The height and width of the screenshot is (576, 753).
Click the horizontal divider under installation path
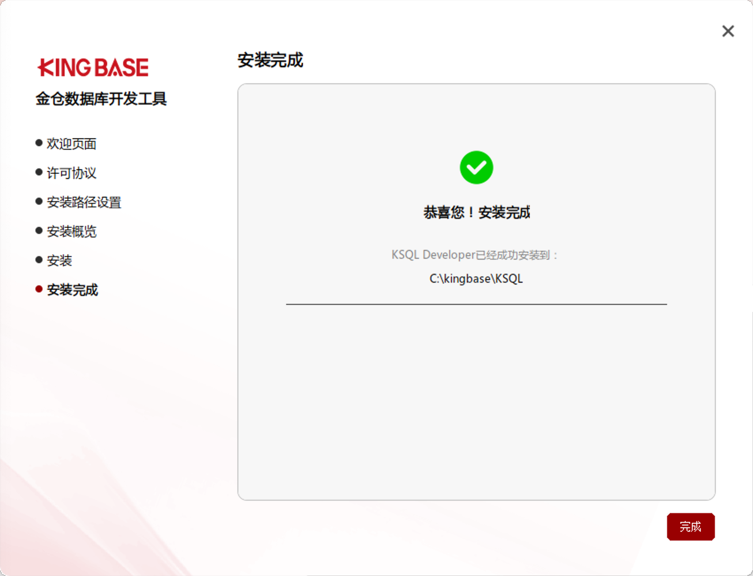(476, 304)
